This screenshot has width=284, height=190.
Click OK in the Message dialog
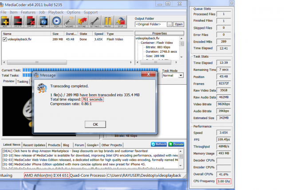pos(95,124)
